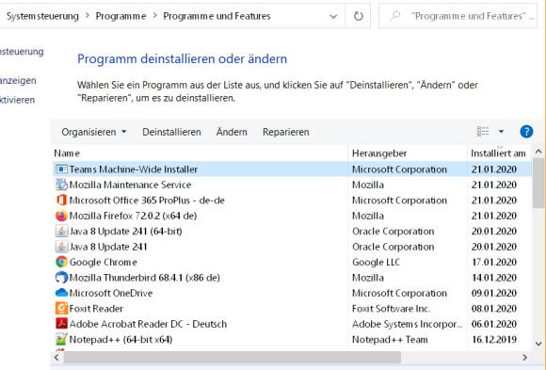Select the Microsoft OneDrive cloud icon

[x=61, y=293]
